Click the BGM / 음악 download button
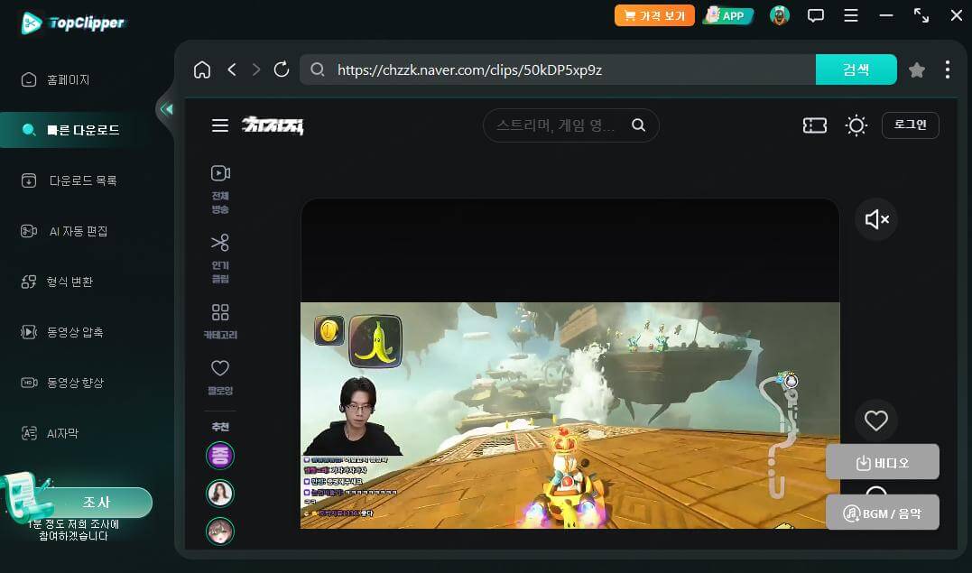This screenshot has height=573, width=972. coord(883,513)
